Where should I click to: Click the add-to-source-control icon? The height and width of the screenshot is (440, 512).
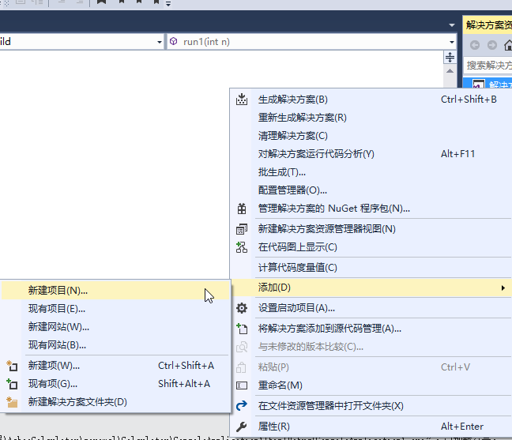[x=242, y=329]
